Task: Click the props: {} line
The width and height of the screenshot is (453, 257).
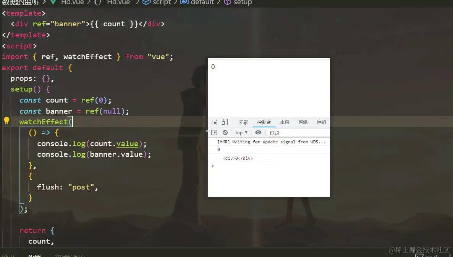Action: (32, 79)
